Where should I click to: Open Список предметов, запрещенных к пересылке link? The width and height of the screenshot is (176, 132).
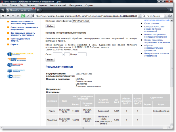coord(157,41)
